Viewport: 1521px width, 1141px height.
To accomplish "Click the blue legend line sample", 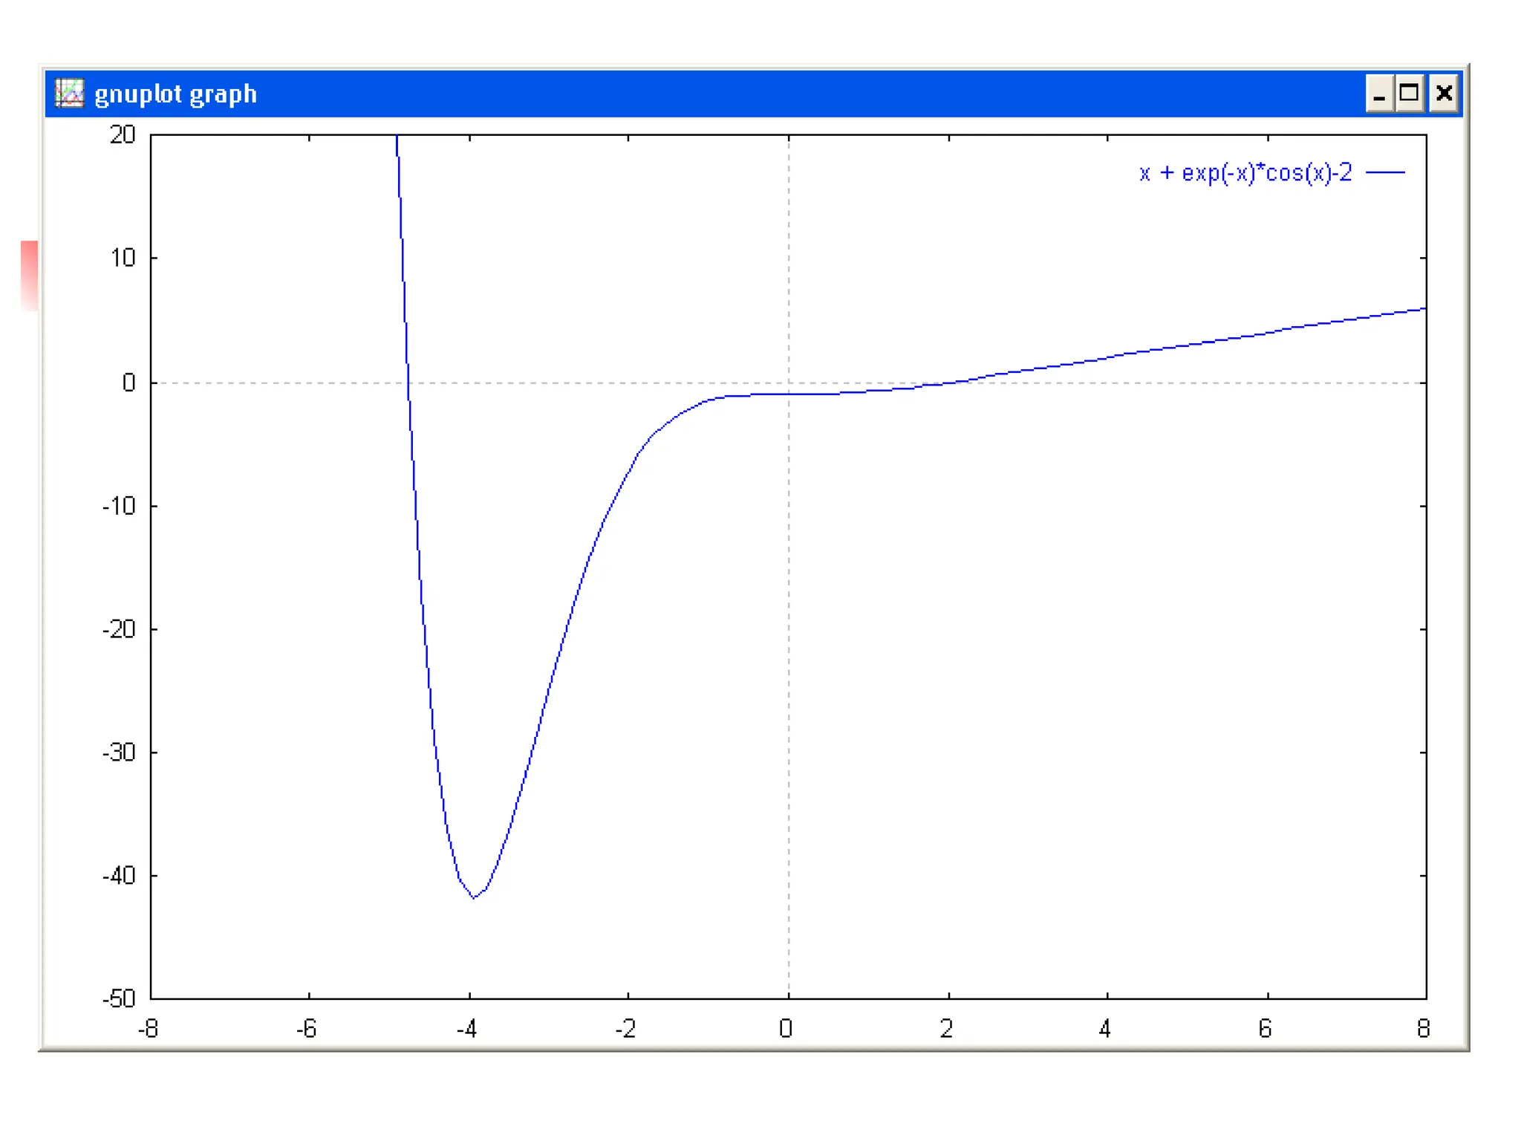I will click(x=1385, y=173).
